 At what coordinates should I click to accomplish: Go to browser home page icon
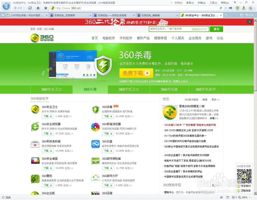point(38,8)
